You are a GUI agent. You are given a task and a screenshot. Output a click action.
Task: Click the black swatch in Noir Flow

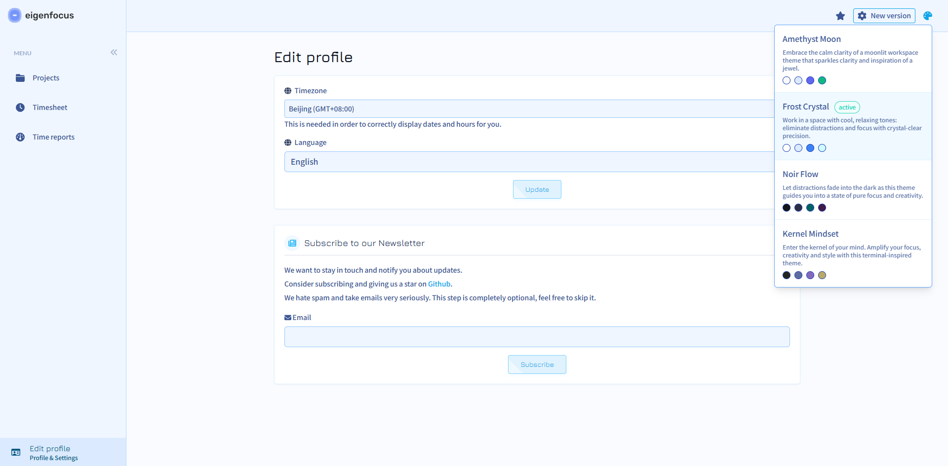[x=787, y=208]
